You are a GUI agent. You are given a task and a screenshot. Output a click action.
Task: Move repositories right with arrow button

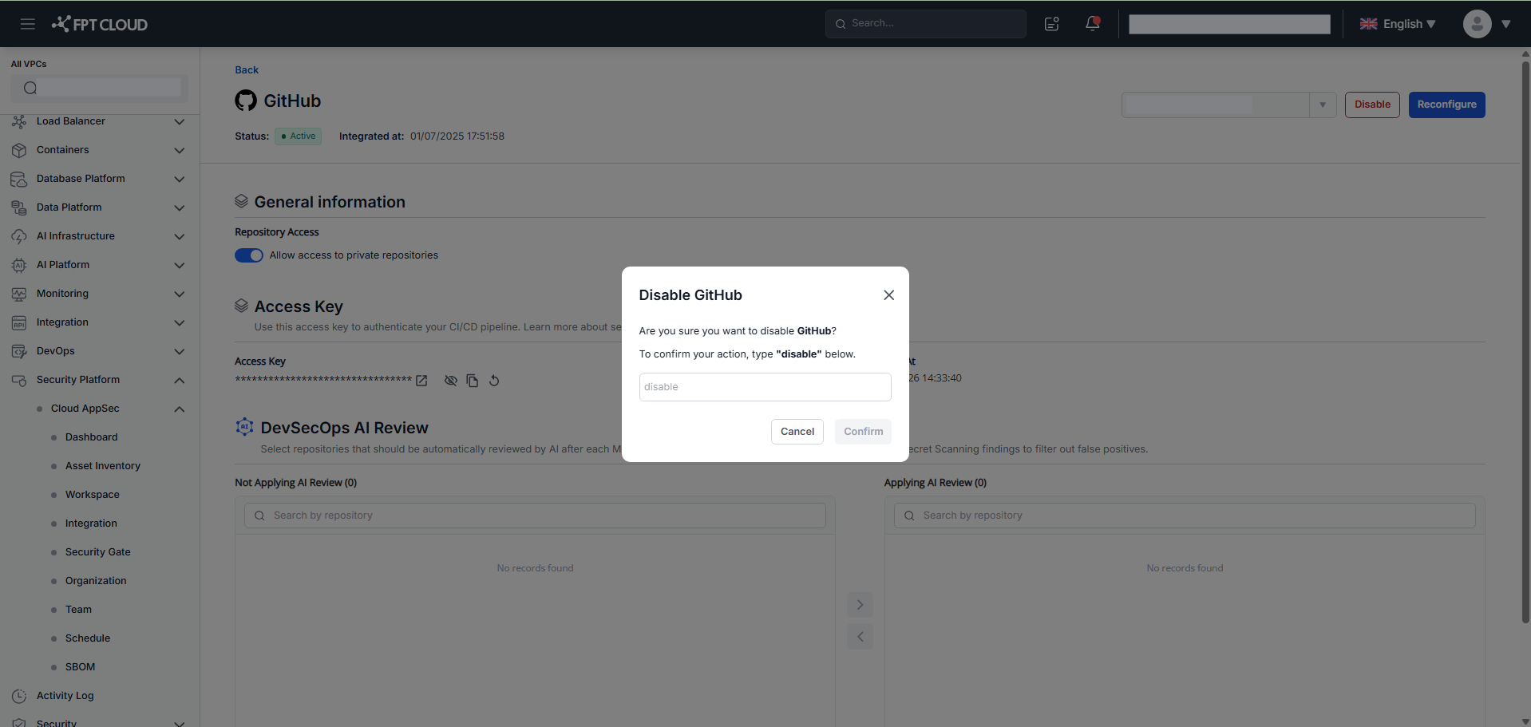click(x=860, y=605)
